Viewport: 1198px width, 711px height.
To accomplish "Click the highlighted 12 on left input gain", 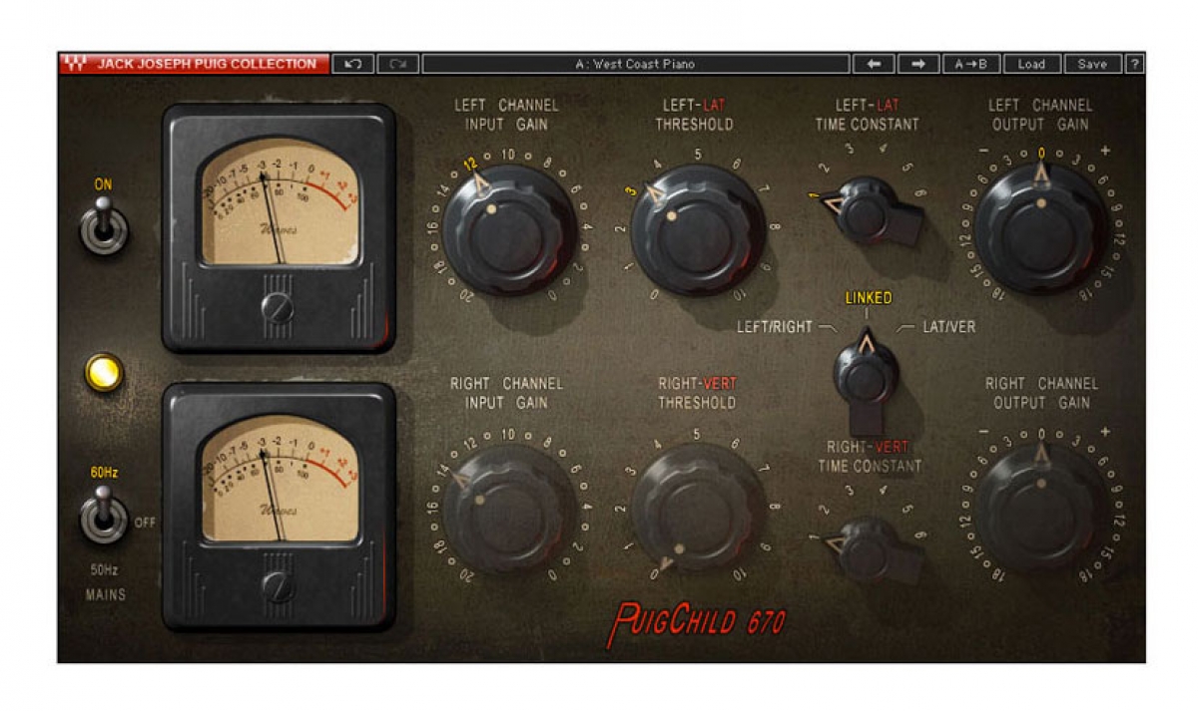I will [471, 164].
